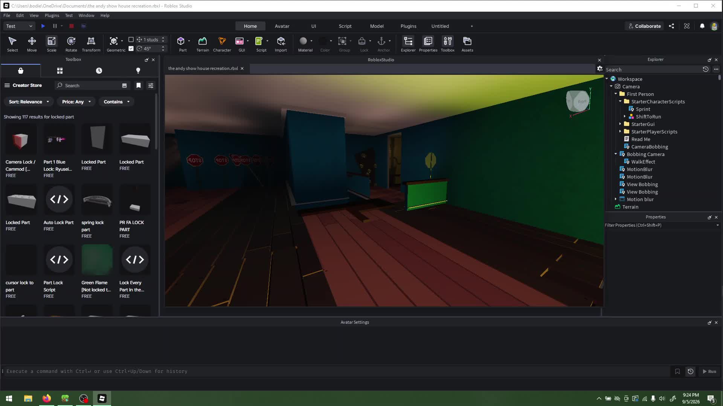
Task: Click bookmark icon in Toolbox search row
Action: pos(139,85)
